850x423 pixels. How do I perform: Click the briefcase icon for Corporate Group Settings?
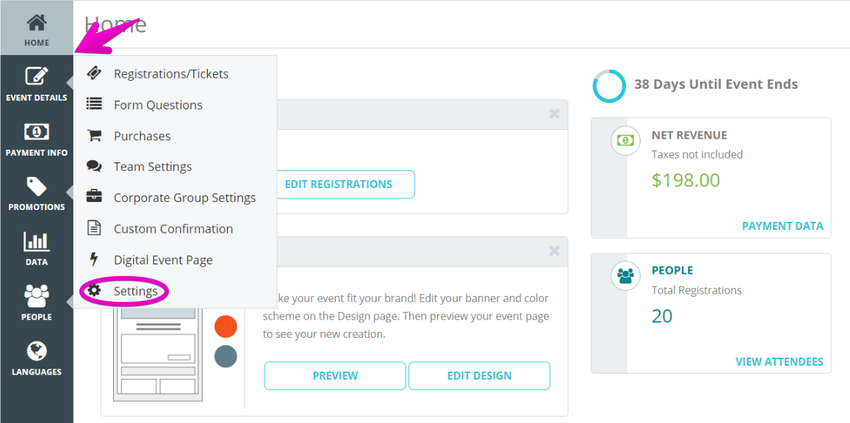[x=94, y=197]
